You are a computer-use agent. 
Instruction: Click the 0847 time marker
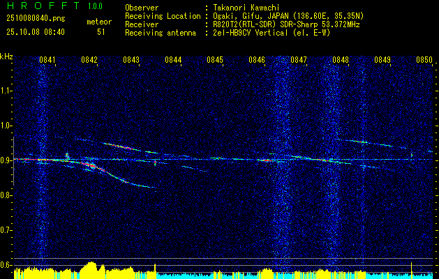point(299,60)
